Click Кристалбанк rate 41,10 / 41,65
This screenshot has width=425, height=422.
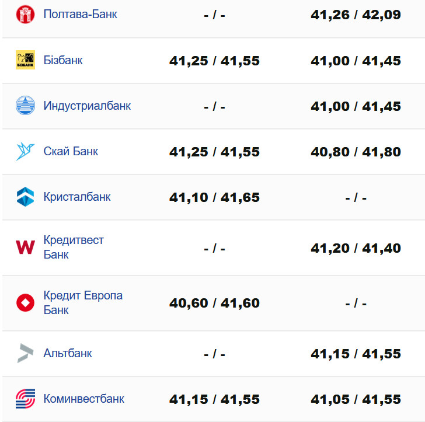[x=214, y=197]
